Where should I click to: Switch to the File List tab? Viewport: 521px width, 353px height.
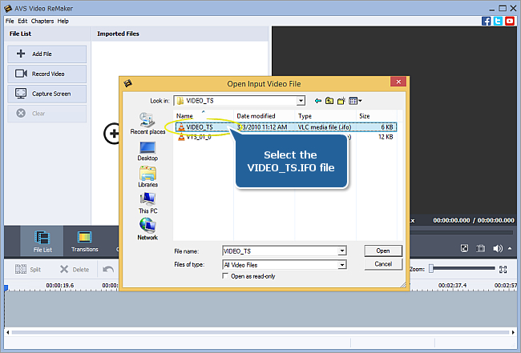(x=42, y=241)
